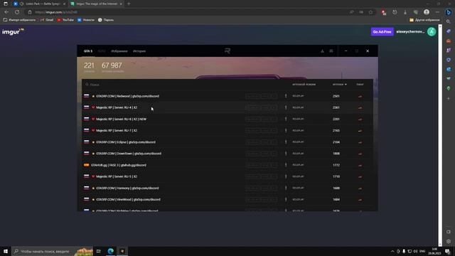The width and height of the screenshot is (455, 256).
Task: Select the Majestic RP Server RU-5 row
Action: (227, 176)
